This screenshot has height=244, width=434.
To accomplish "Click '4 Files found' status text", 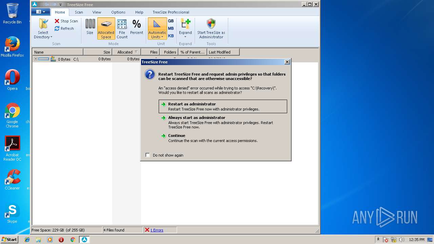I will tap(114, 230).
